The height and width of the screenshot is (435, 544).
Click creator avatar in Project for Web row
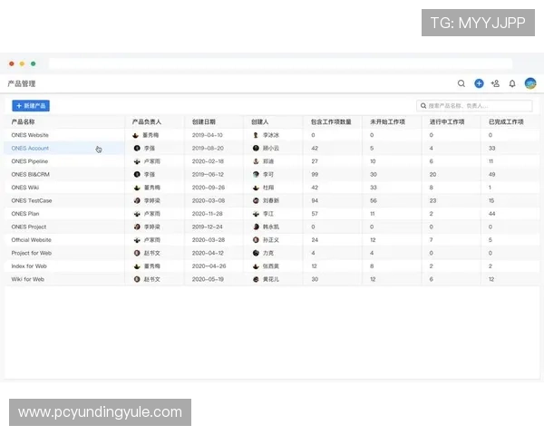point(256,253)
